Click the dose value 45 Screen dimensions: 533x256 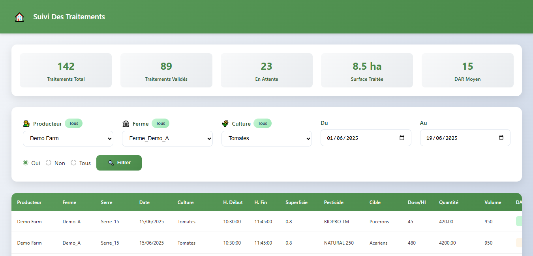pyautogui.click(x=411, y=222)
